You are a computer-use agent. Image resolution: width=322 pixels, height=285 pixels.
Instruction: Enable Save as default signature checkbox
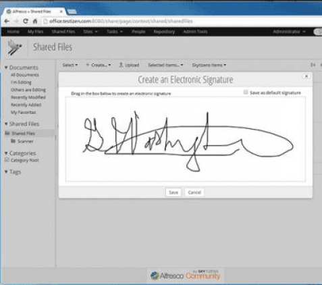pos(246,93)
